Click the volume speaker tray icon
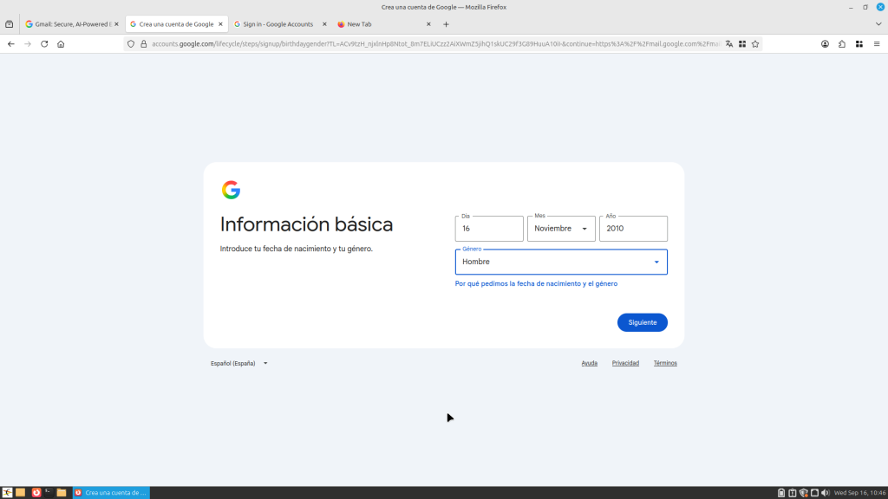This screenshot has height=499, width=888. tap(826, 493)
